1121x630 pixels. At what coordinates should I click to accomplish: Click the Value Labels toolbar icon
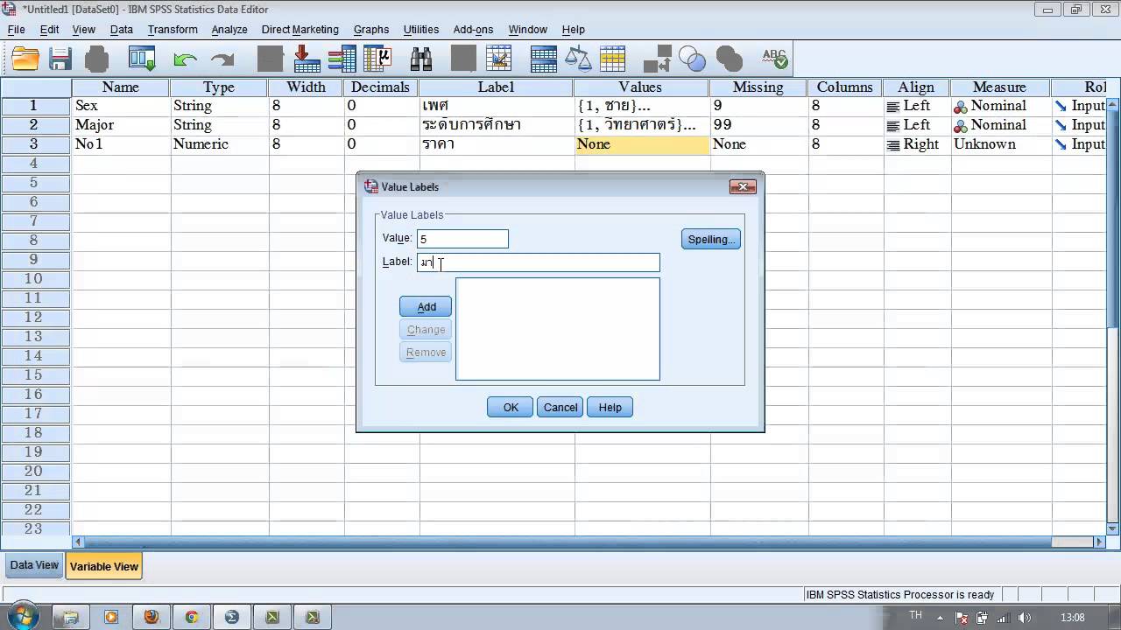(657, 59)
